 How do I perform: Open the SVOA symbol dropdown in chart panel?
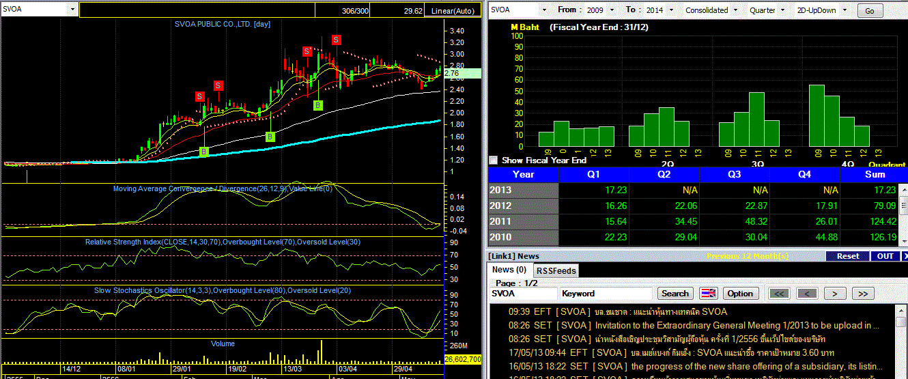tap(73, 10)
